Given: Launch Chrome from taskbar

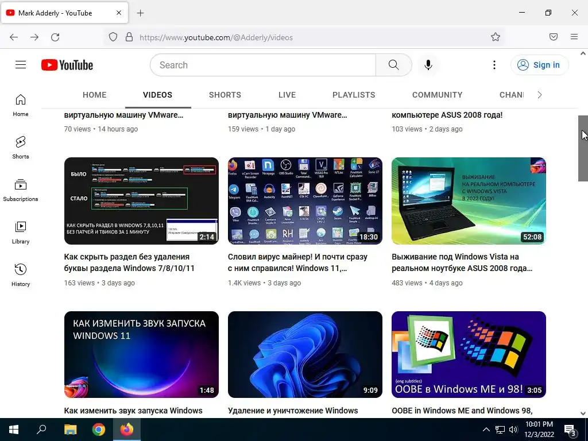Looking at the screenshot, I should pos(99,430).
